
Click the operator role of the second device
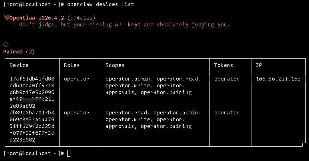pos(76,113)
